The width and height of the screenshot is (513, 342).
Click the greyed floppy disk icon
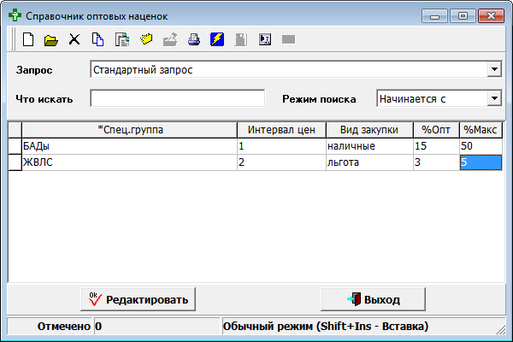point(241,39)
